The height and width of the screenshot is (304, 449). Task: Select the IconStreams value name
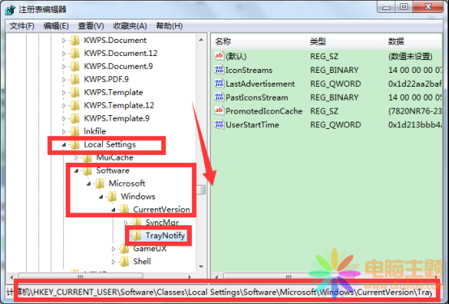point(249,71)
